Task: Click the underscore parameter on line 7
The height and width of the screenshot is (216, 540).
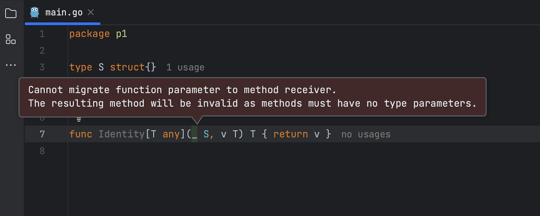Action: coord(194,134)
